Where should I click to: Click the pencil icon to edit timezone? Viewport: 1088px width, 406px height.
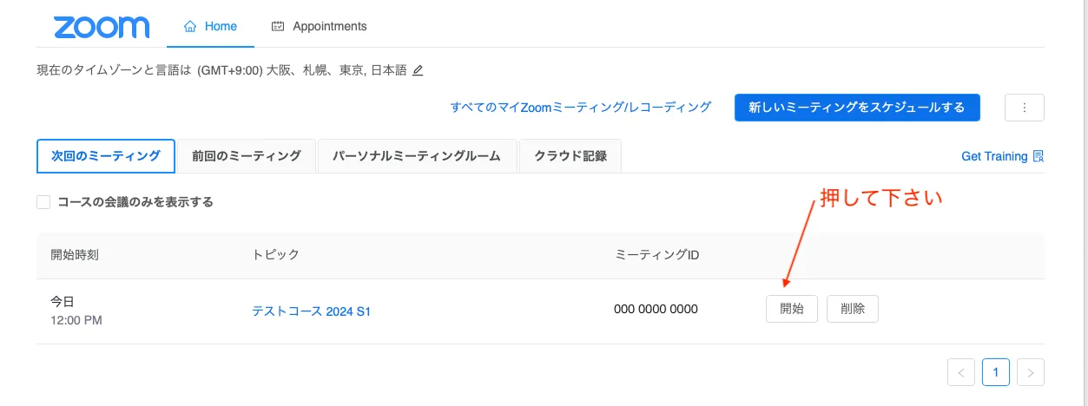pyautogui.click(x=418, y=70)
